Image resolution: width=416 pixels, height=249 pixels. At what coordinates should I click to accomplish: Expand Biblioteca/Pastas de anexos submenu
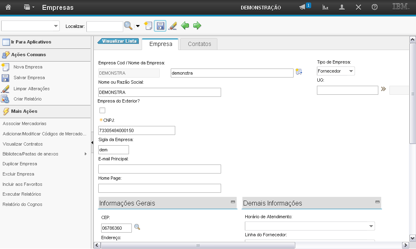click(x=86, y=154)
